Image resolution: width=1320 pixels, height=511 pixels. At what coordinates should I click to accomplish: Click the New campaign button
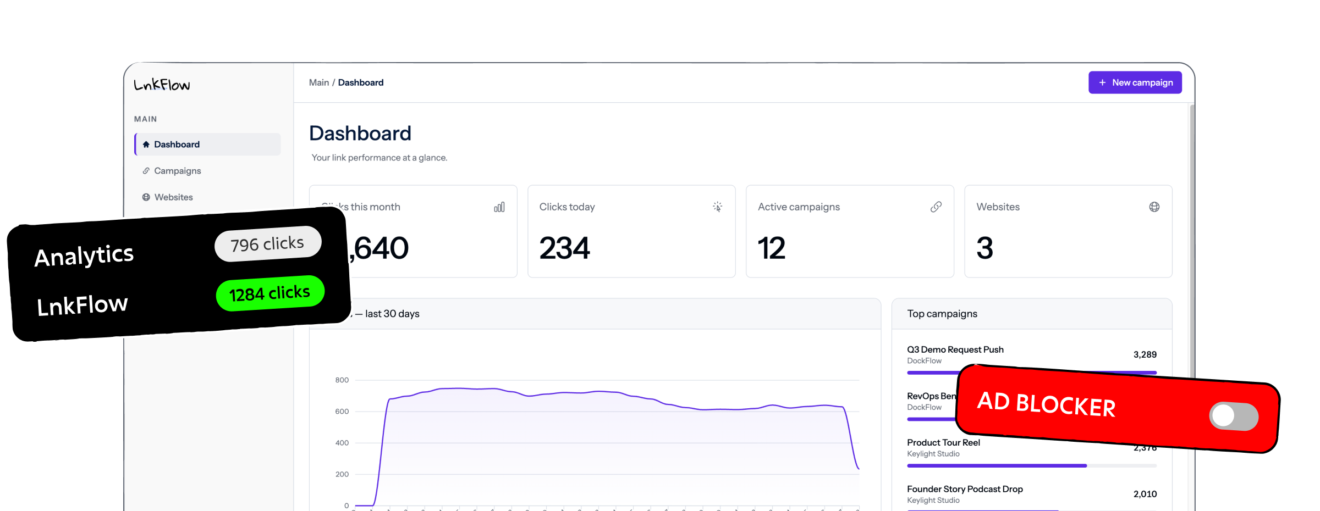(x=1135, y=82)
